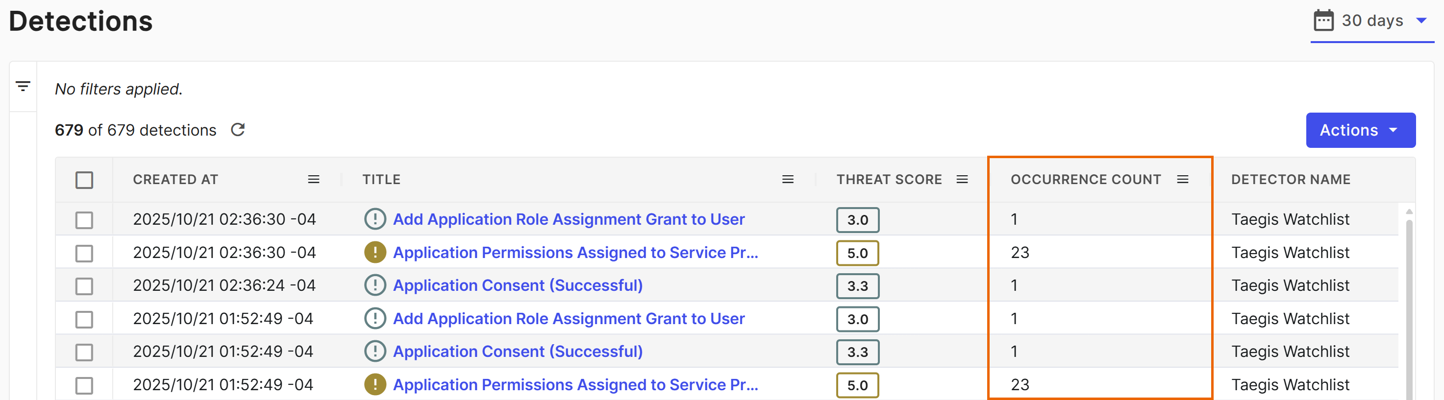Click severity icon on 02:36:24 Application Consent row
This screenshot has width=1444, height=400.
(x=375, y=285)
